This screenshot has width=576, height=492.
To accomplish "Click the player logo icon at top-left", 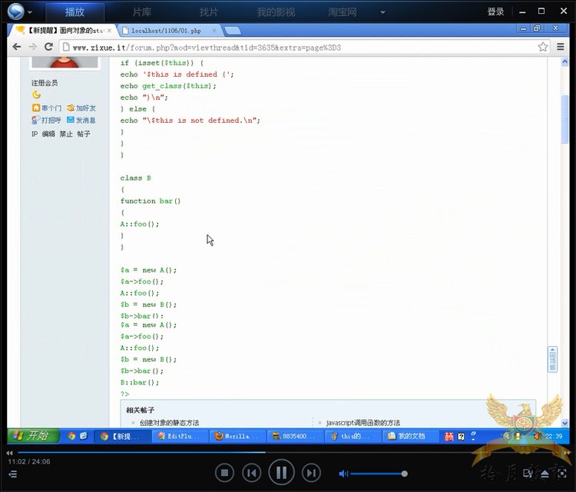I will click(x=16, y=12).
